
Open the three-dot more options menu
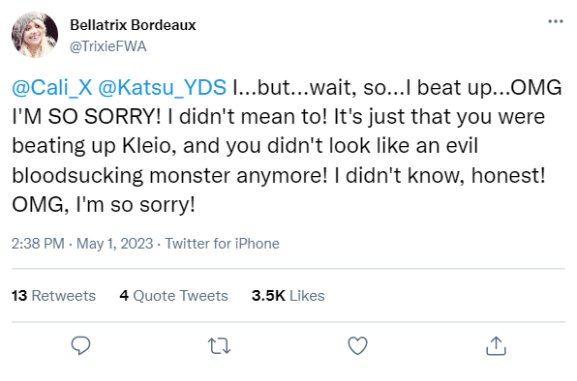556,21
